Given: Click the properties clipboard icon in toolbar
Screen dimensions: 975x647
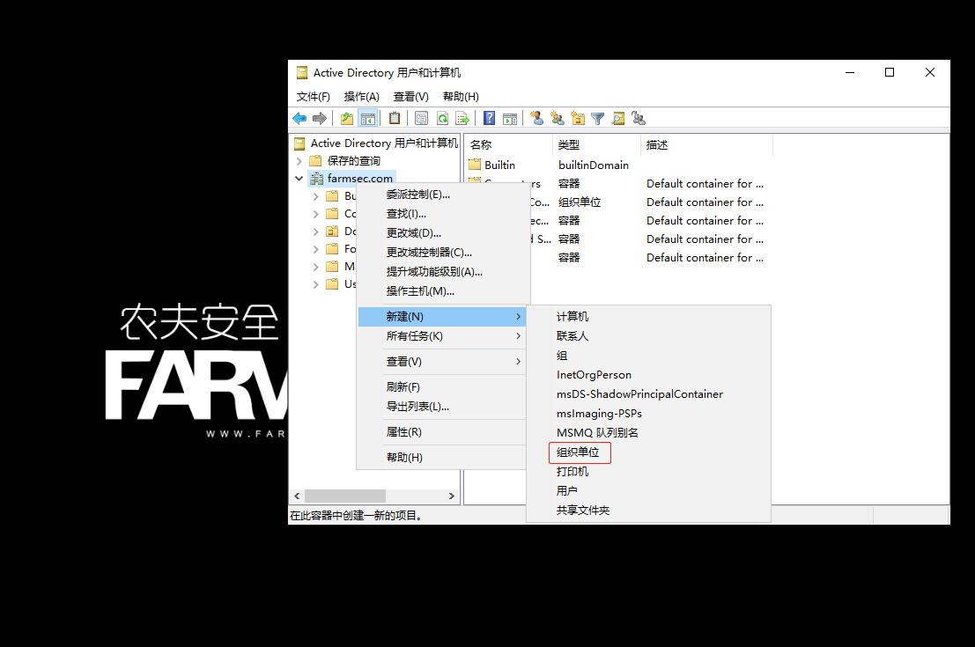Looking at the screenshot, I should (x=394, y=118).
